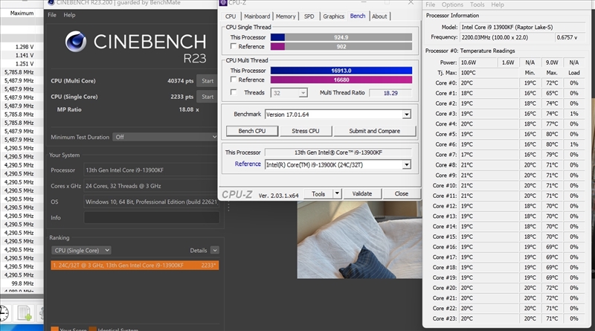Click This Processor i9-13900KF field in CPU-Z
The height and width of the screenshot is (331, 595).
point(338,152)
